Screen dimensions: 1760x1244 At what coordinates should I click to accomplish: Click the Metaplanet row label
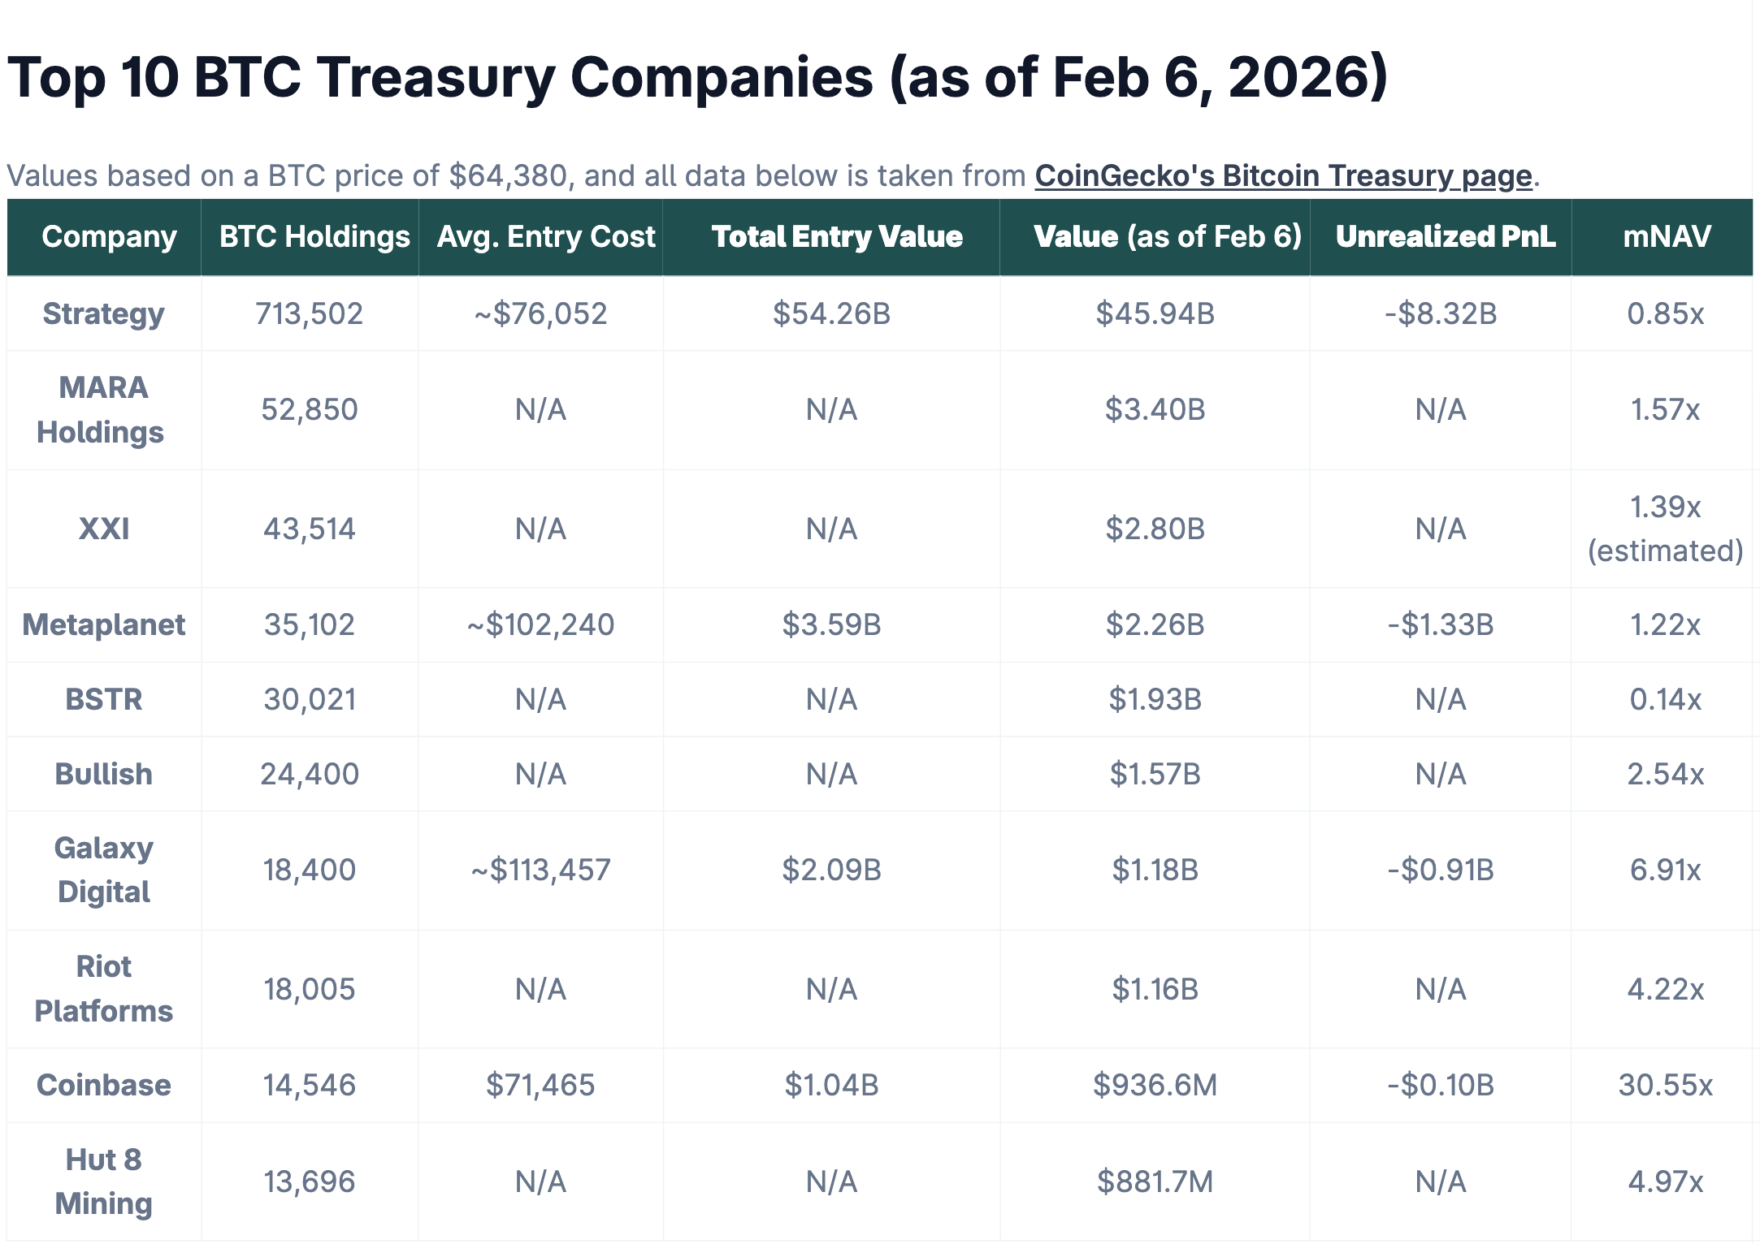104,625
